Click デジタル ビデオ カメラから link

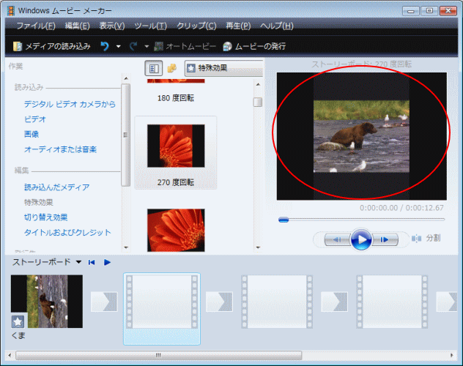point(70,104)
